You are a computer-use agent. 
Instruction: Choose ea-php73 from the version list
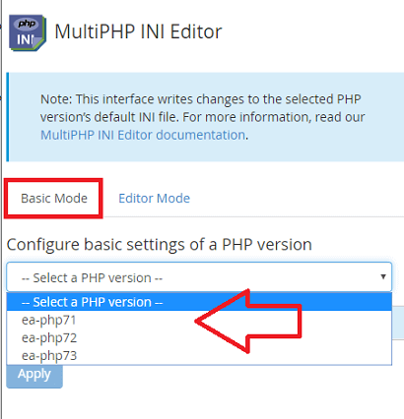click(199, 355)
